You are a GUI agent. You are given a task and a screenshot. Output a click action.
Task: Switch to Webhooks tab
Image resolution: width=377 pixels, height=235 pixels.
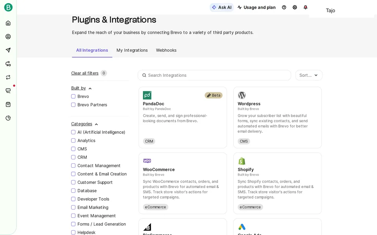click(166, 50)
